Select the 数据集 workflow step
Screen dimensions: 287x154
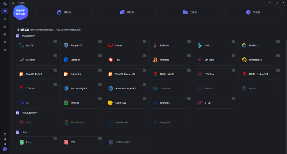(x=127, y=12)
